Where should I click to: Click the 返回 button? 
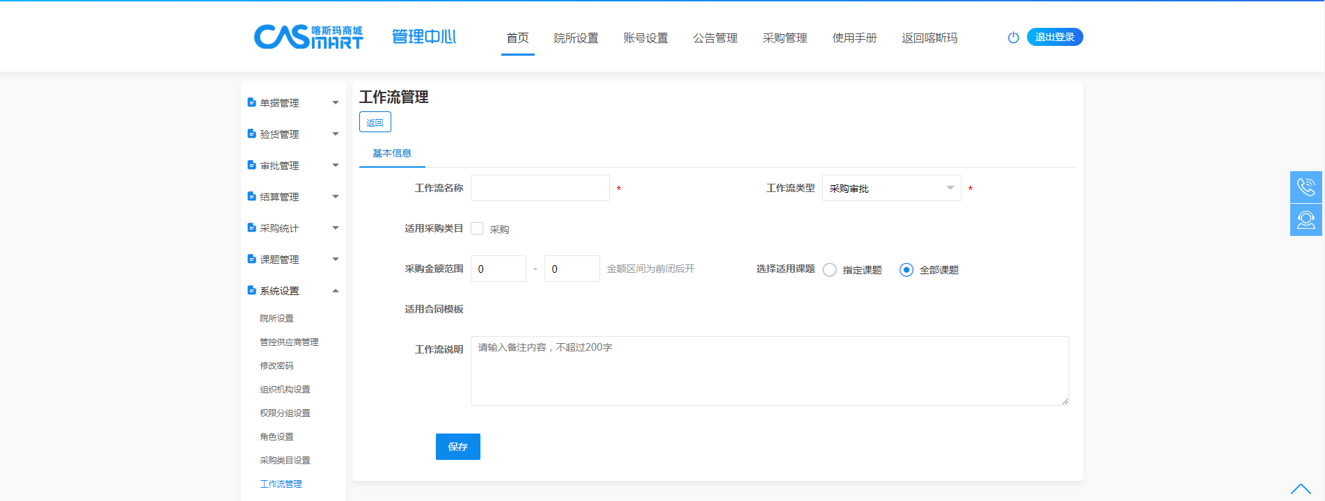[x=375, y=122]
